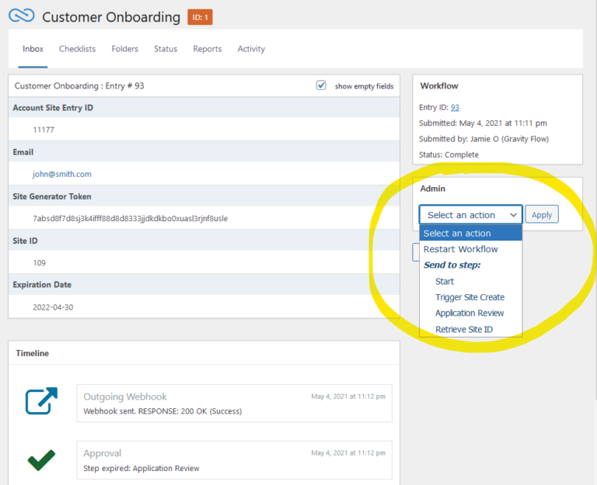This screenshot has height=485, width=597.
Task: Open the Select an action dropdown
Action: pos(471,215)
